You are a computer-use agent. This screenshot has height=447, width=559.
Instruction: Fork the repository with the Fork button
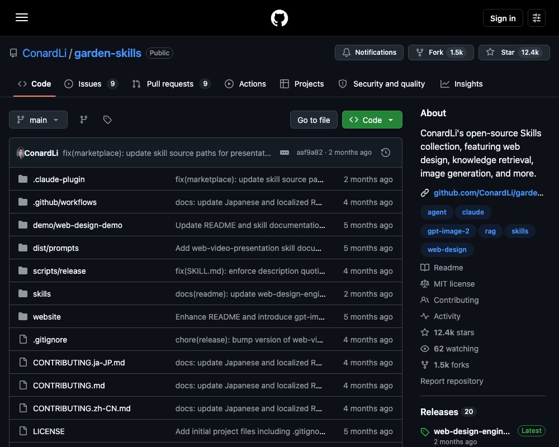[440, 53]
